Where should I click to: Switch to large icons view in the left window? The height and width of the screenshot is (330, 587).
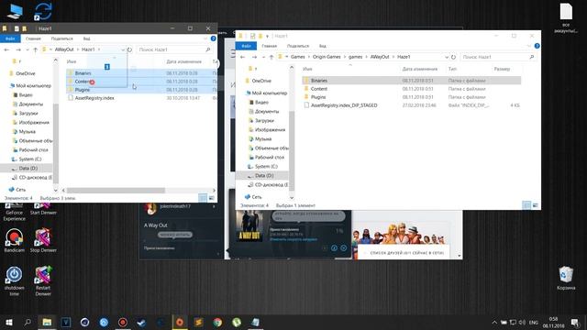point(212,198)
